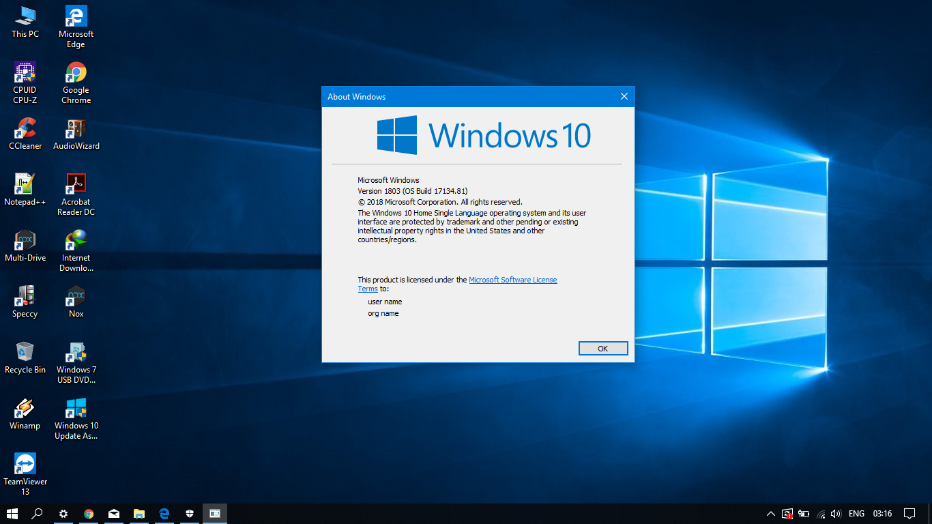Open Windows 10 Update Assistant shortcut

76,418
